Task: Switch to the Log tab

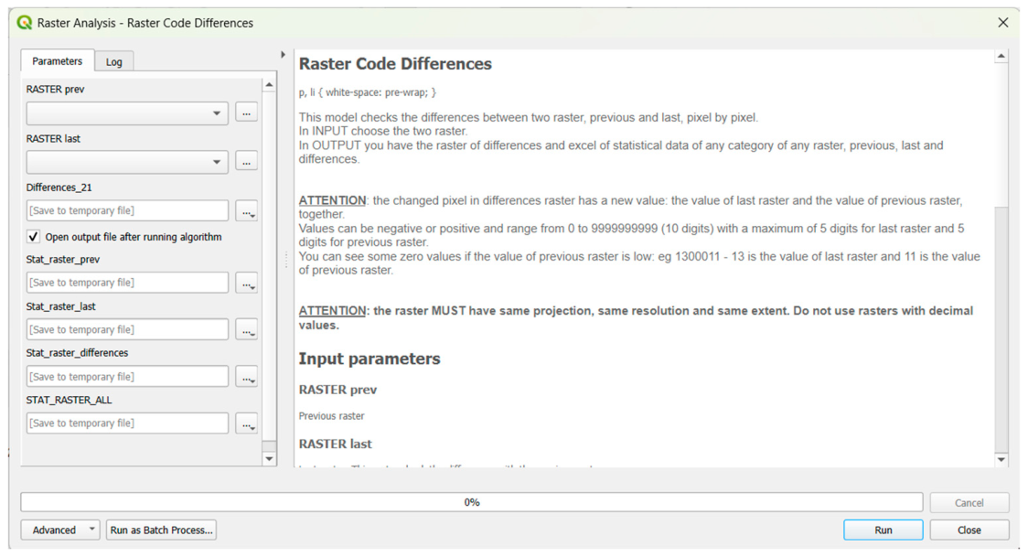Action: (x=114, y=61)
